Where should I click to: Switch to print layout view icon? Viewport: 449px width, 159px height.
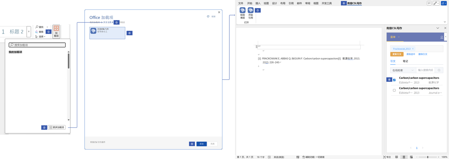(x=404, y=157)
